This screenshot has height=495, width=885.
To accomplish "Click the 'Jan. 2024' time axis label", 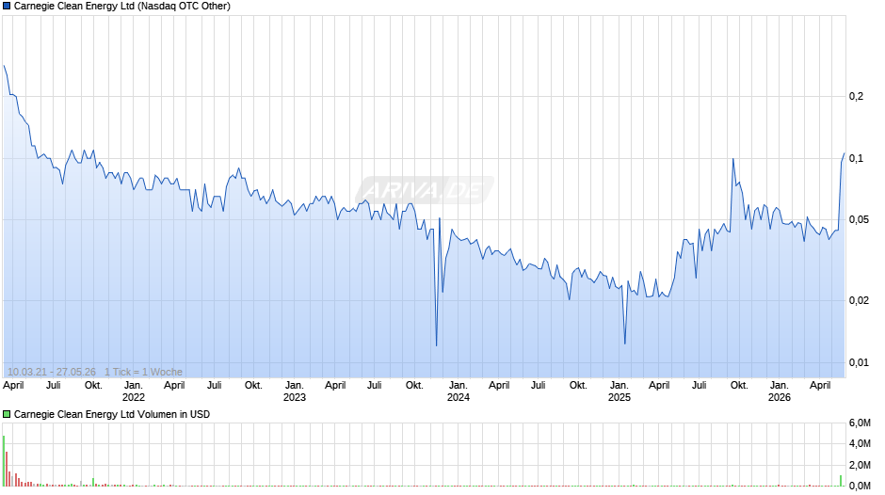I will point(458,391).
